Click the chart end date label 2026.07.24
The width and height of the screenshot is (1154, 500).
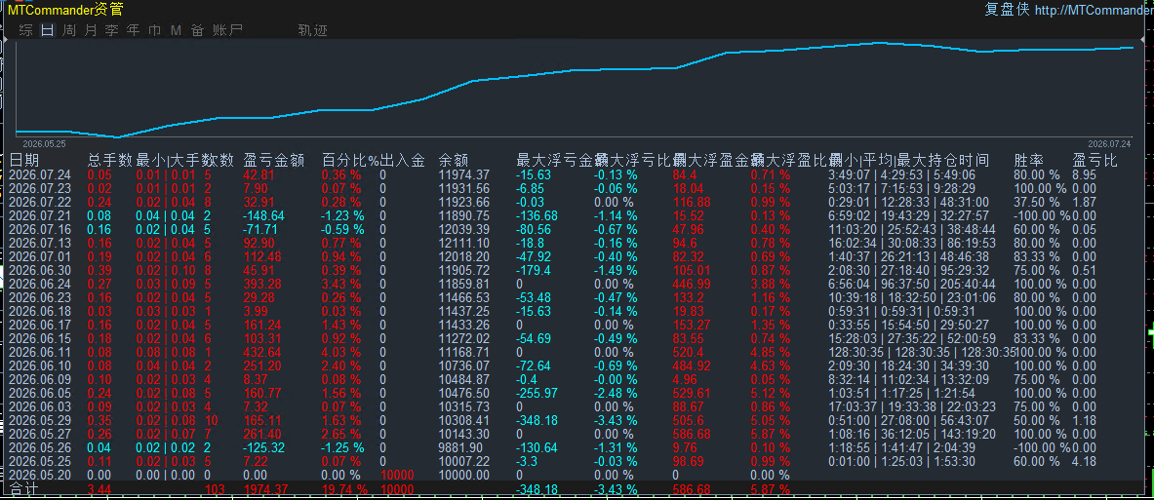[x=1110, y=144]
